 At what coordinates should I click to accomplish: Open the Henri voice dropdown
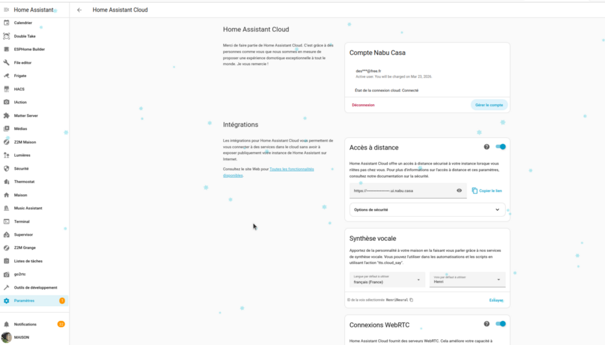click(x=467, y=280)
